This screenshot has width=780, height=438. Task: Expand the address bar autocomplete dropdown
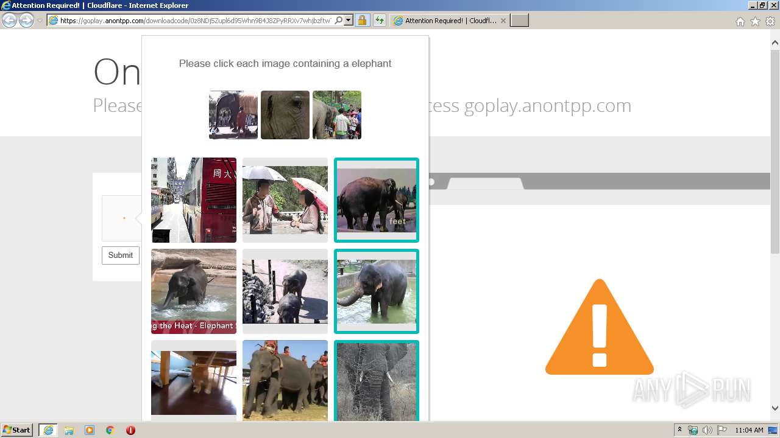point(349,21)
